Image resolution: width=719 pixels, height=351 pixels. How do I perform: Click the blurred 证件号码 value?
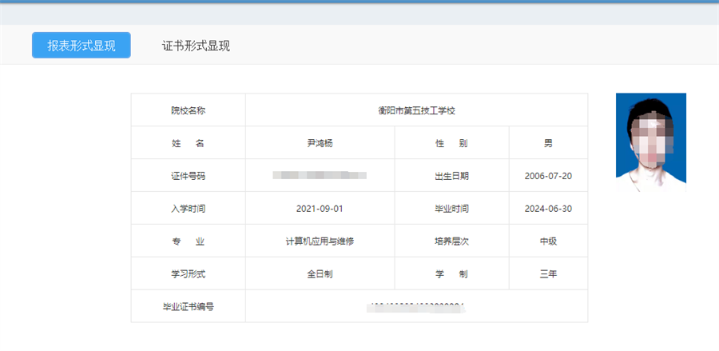(320, 175)
